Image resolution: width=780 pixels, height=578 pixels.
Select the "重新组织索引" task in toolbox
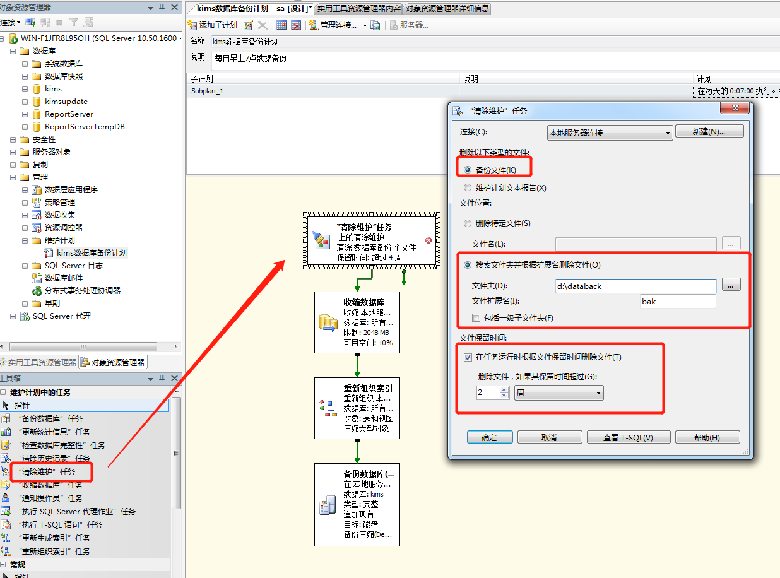click(54, 551)
